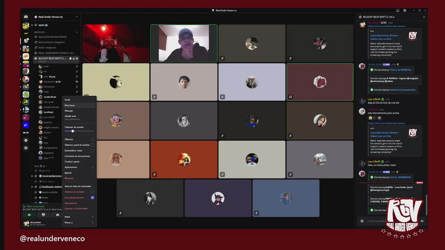
Task: Click Desconectar in the context menu
Action: 79,203
